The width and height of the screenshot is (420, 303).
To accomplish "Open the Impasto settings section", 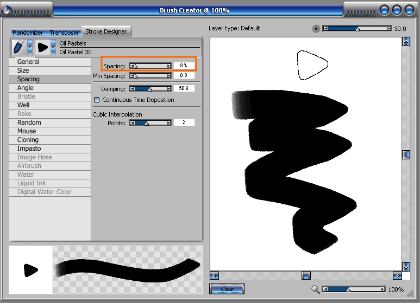I will pos(50,149).
